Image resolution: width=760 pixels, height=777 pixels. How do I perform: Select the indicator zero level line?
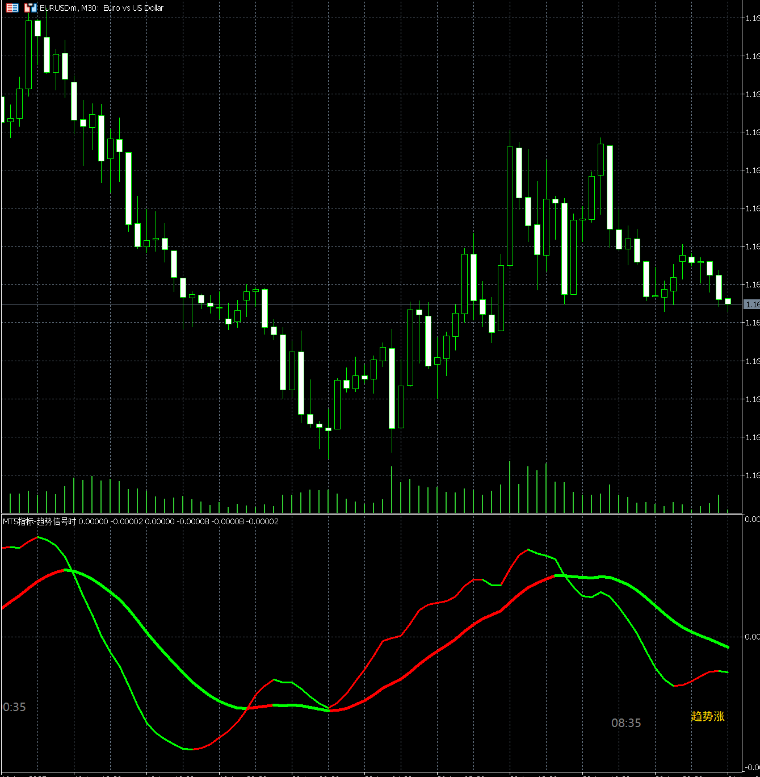[341, 637]
